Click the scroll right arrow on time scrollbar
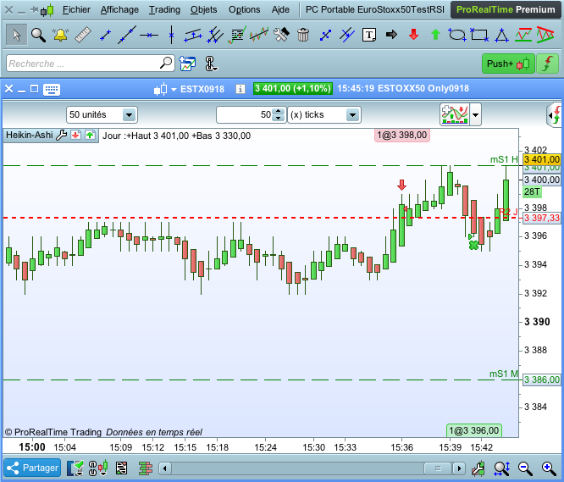 tap(459, 468)
